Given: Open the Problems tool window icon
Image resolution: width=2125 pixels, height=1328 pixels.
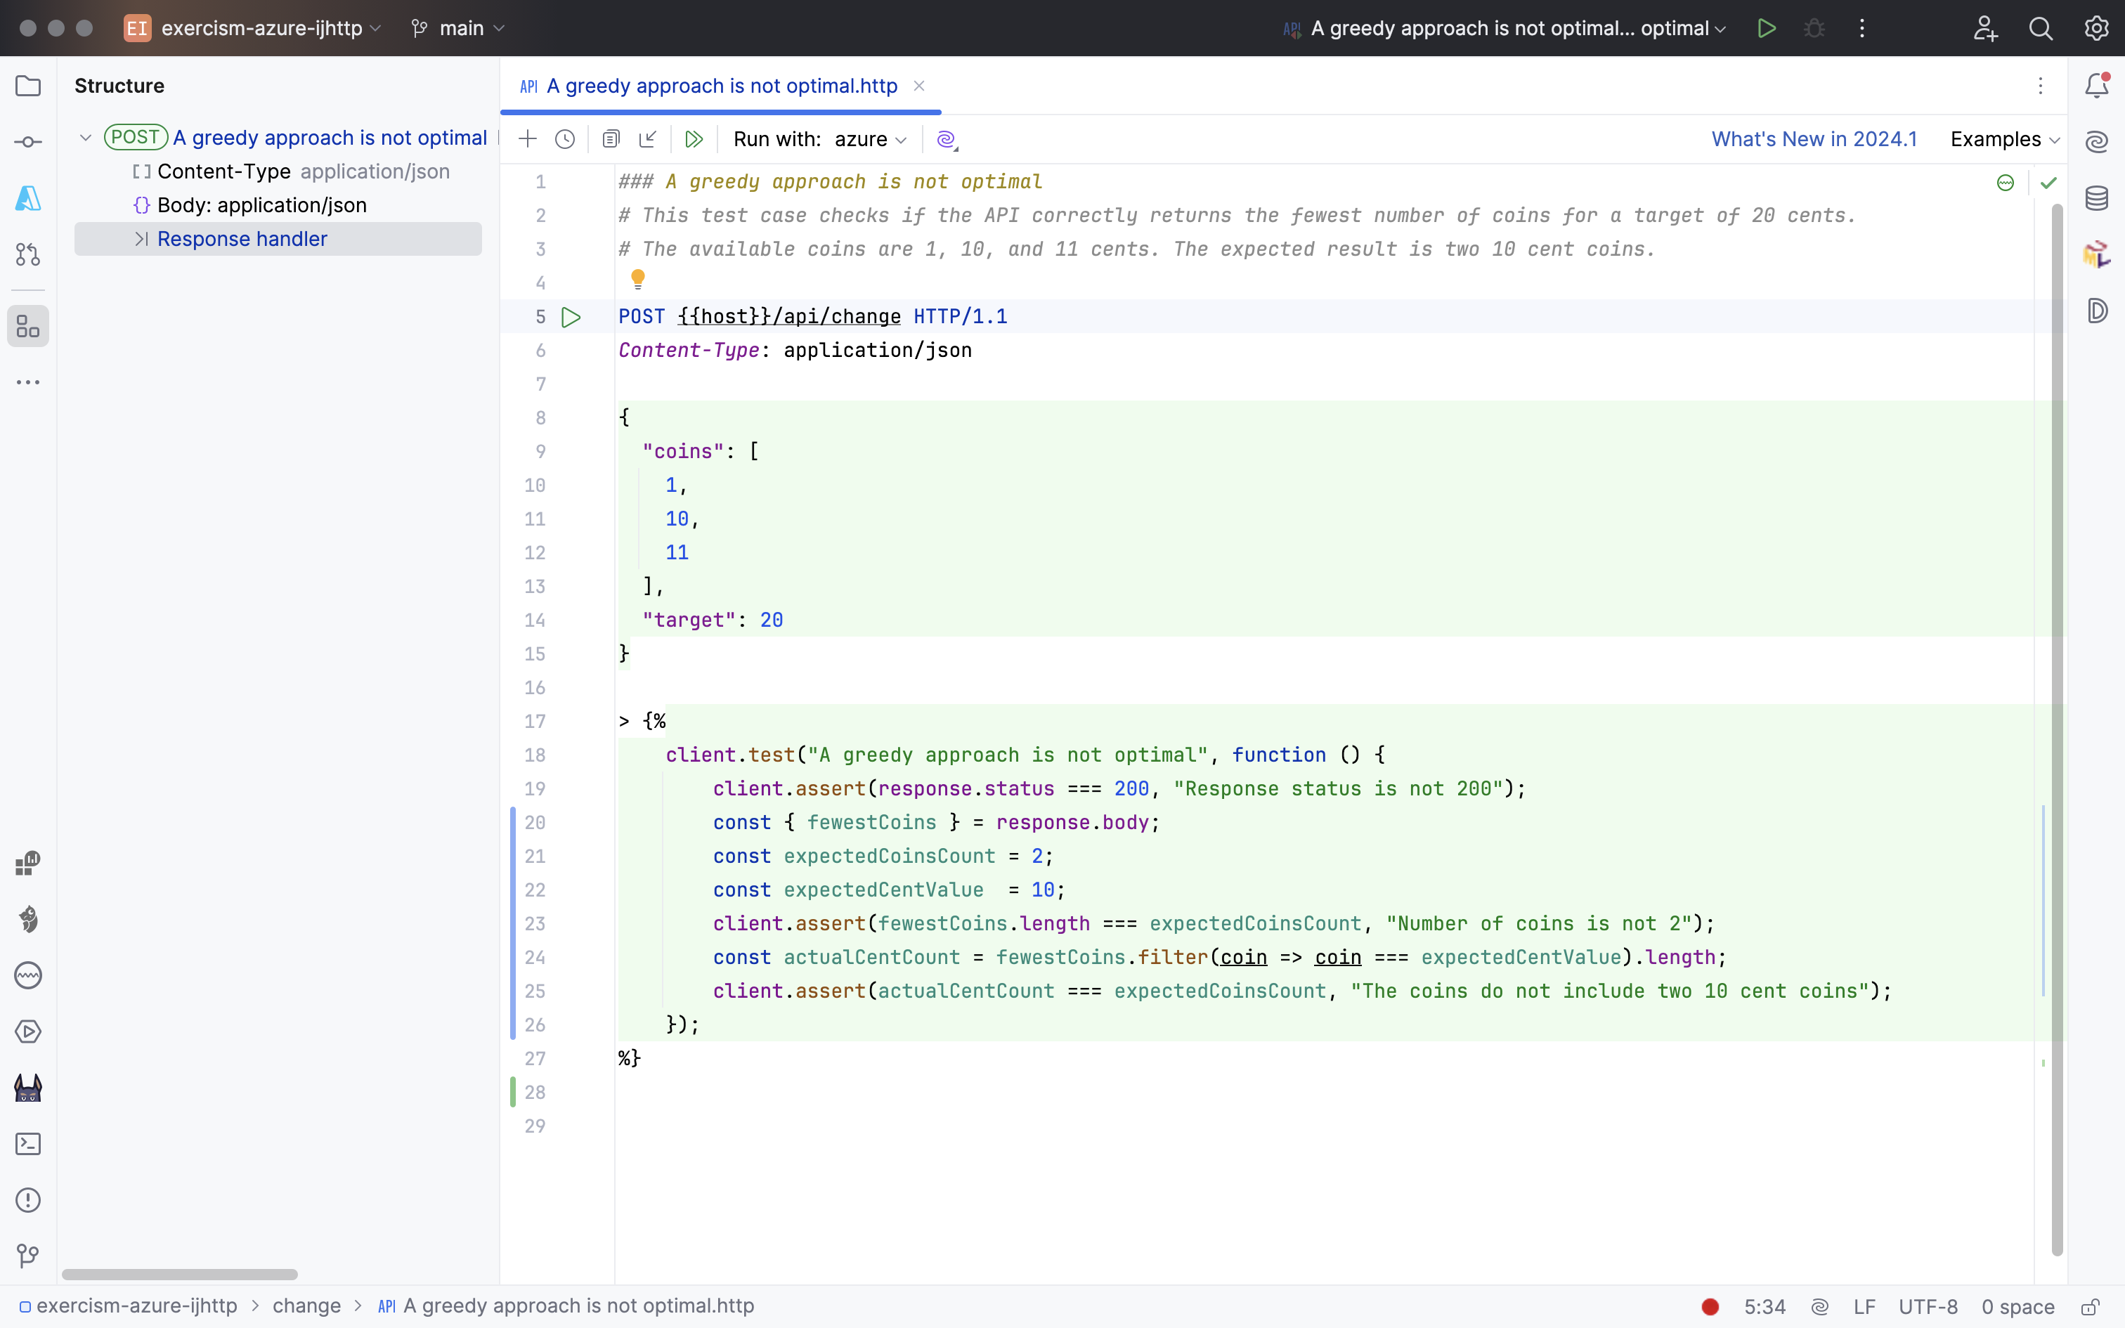Looking at the screenshot, I should coord(28,1200).
